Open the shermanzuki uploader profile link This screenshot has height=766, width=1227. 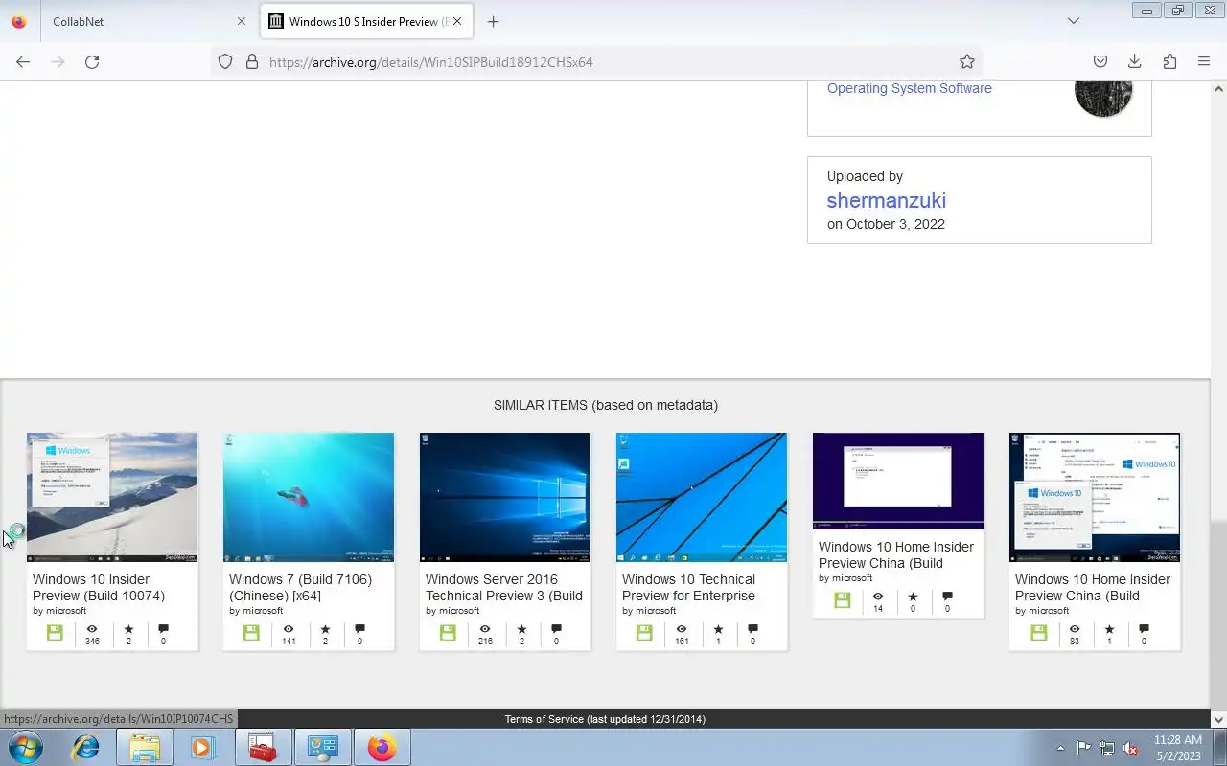click(887, 200)
